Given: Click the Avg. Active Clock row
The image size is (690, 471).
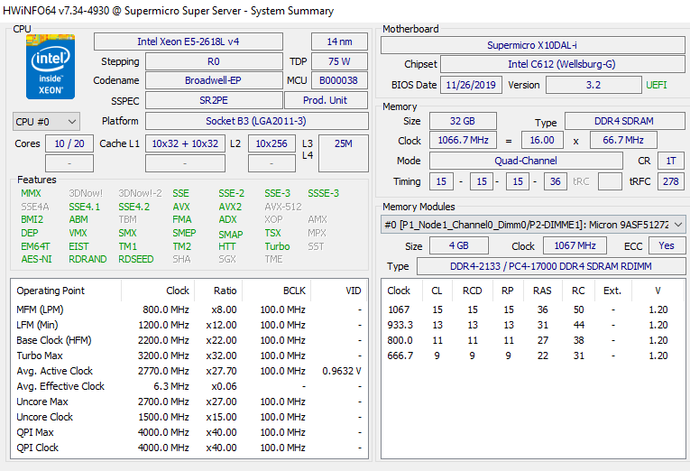Looking at the screenshot, I should (189, 371).
